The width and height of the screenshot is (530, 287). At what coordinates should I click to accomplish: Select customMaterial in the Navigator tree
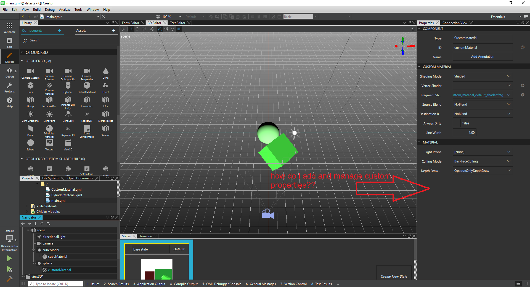[59, 270]
